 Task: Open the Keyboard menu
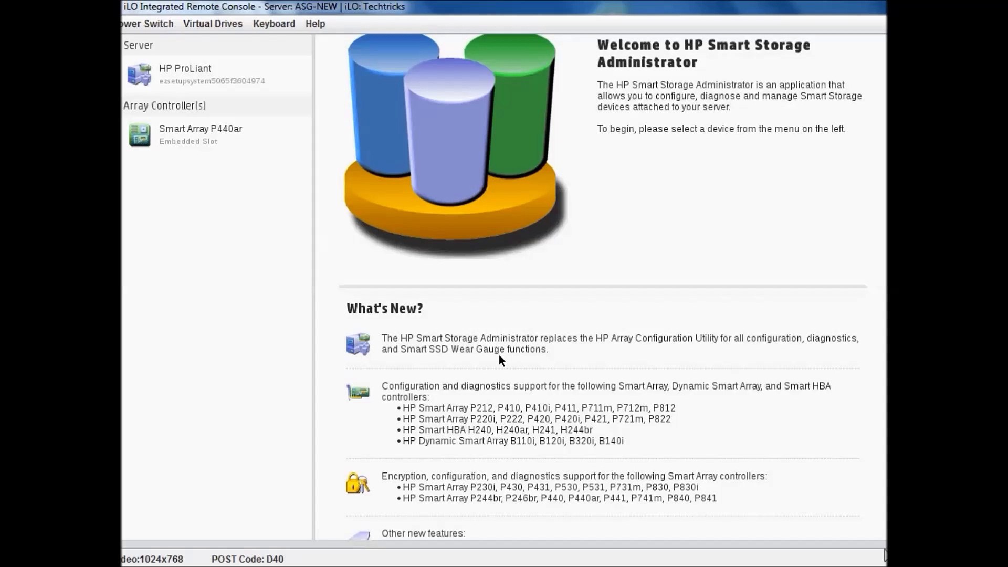[274, 24]
